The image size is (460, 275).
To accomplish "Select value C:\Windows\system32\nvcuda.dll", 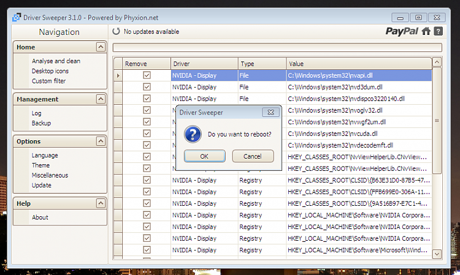I will [x=359, y=134].
